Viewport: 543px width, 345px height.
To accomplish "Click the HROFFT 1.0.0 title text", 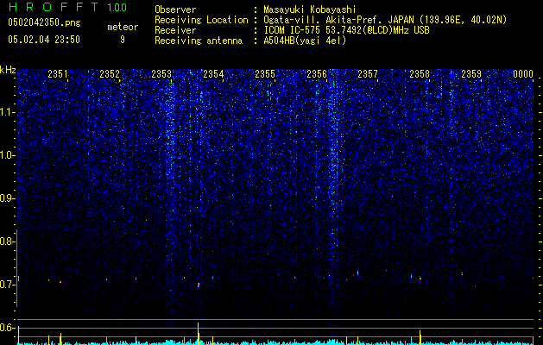I will 68,7.
